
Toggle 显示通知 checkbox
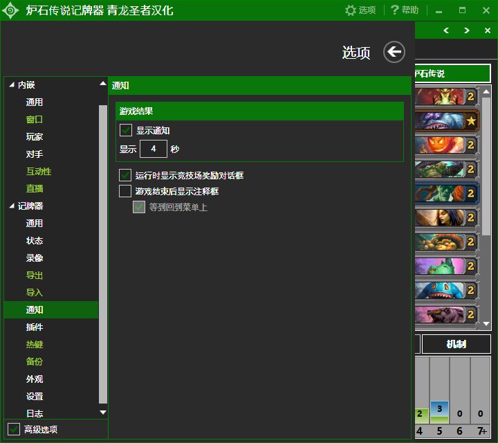[126, 130]
